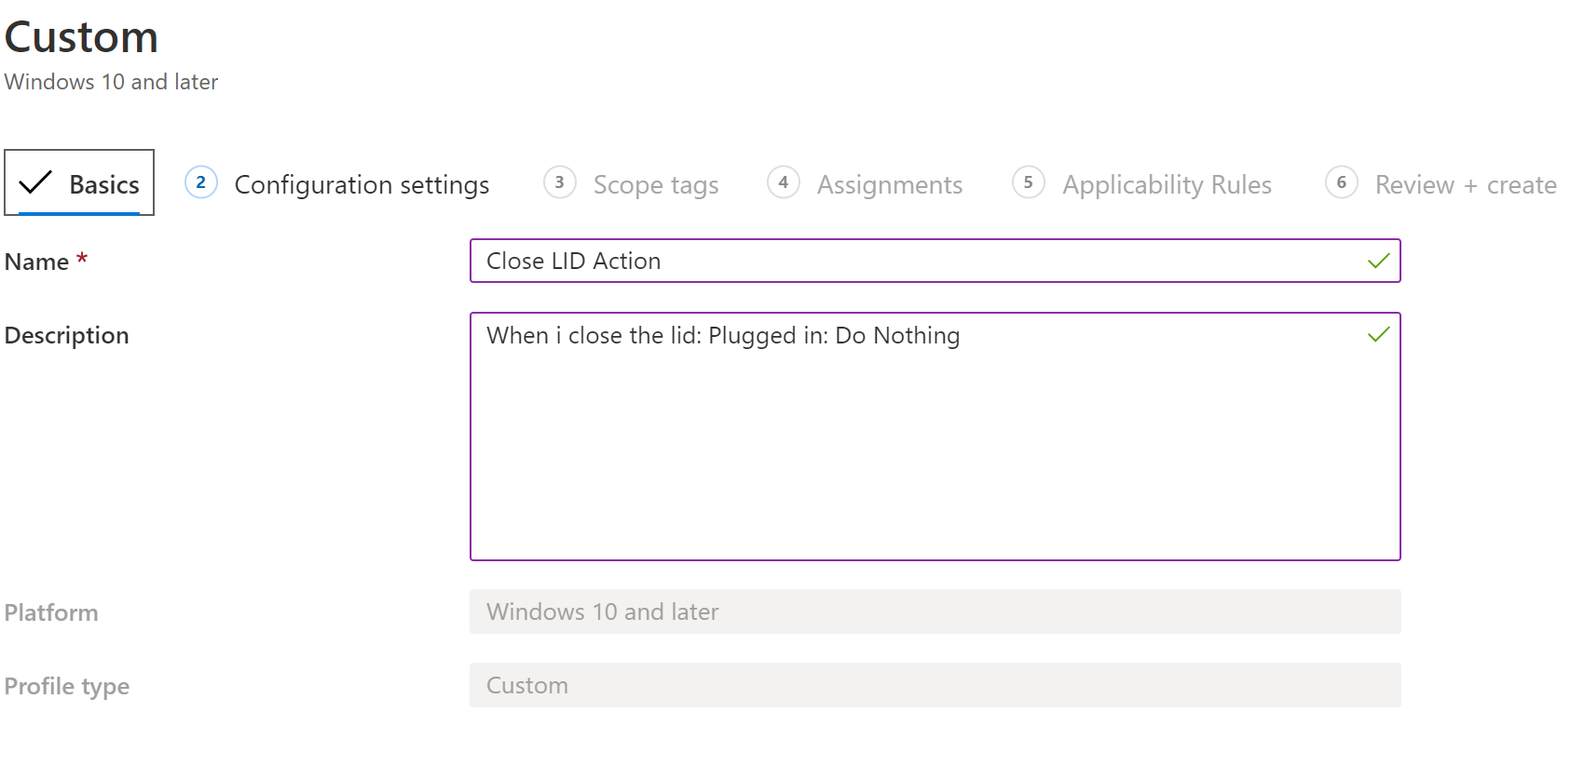Open the Scope tags step
Viewport: 1584px width, 766px height.
[656, 184]
